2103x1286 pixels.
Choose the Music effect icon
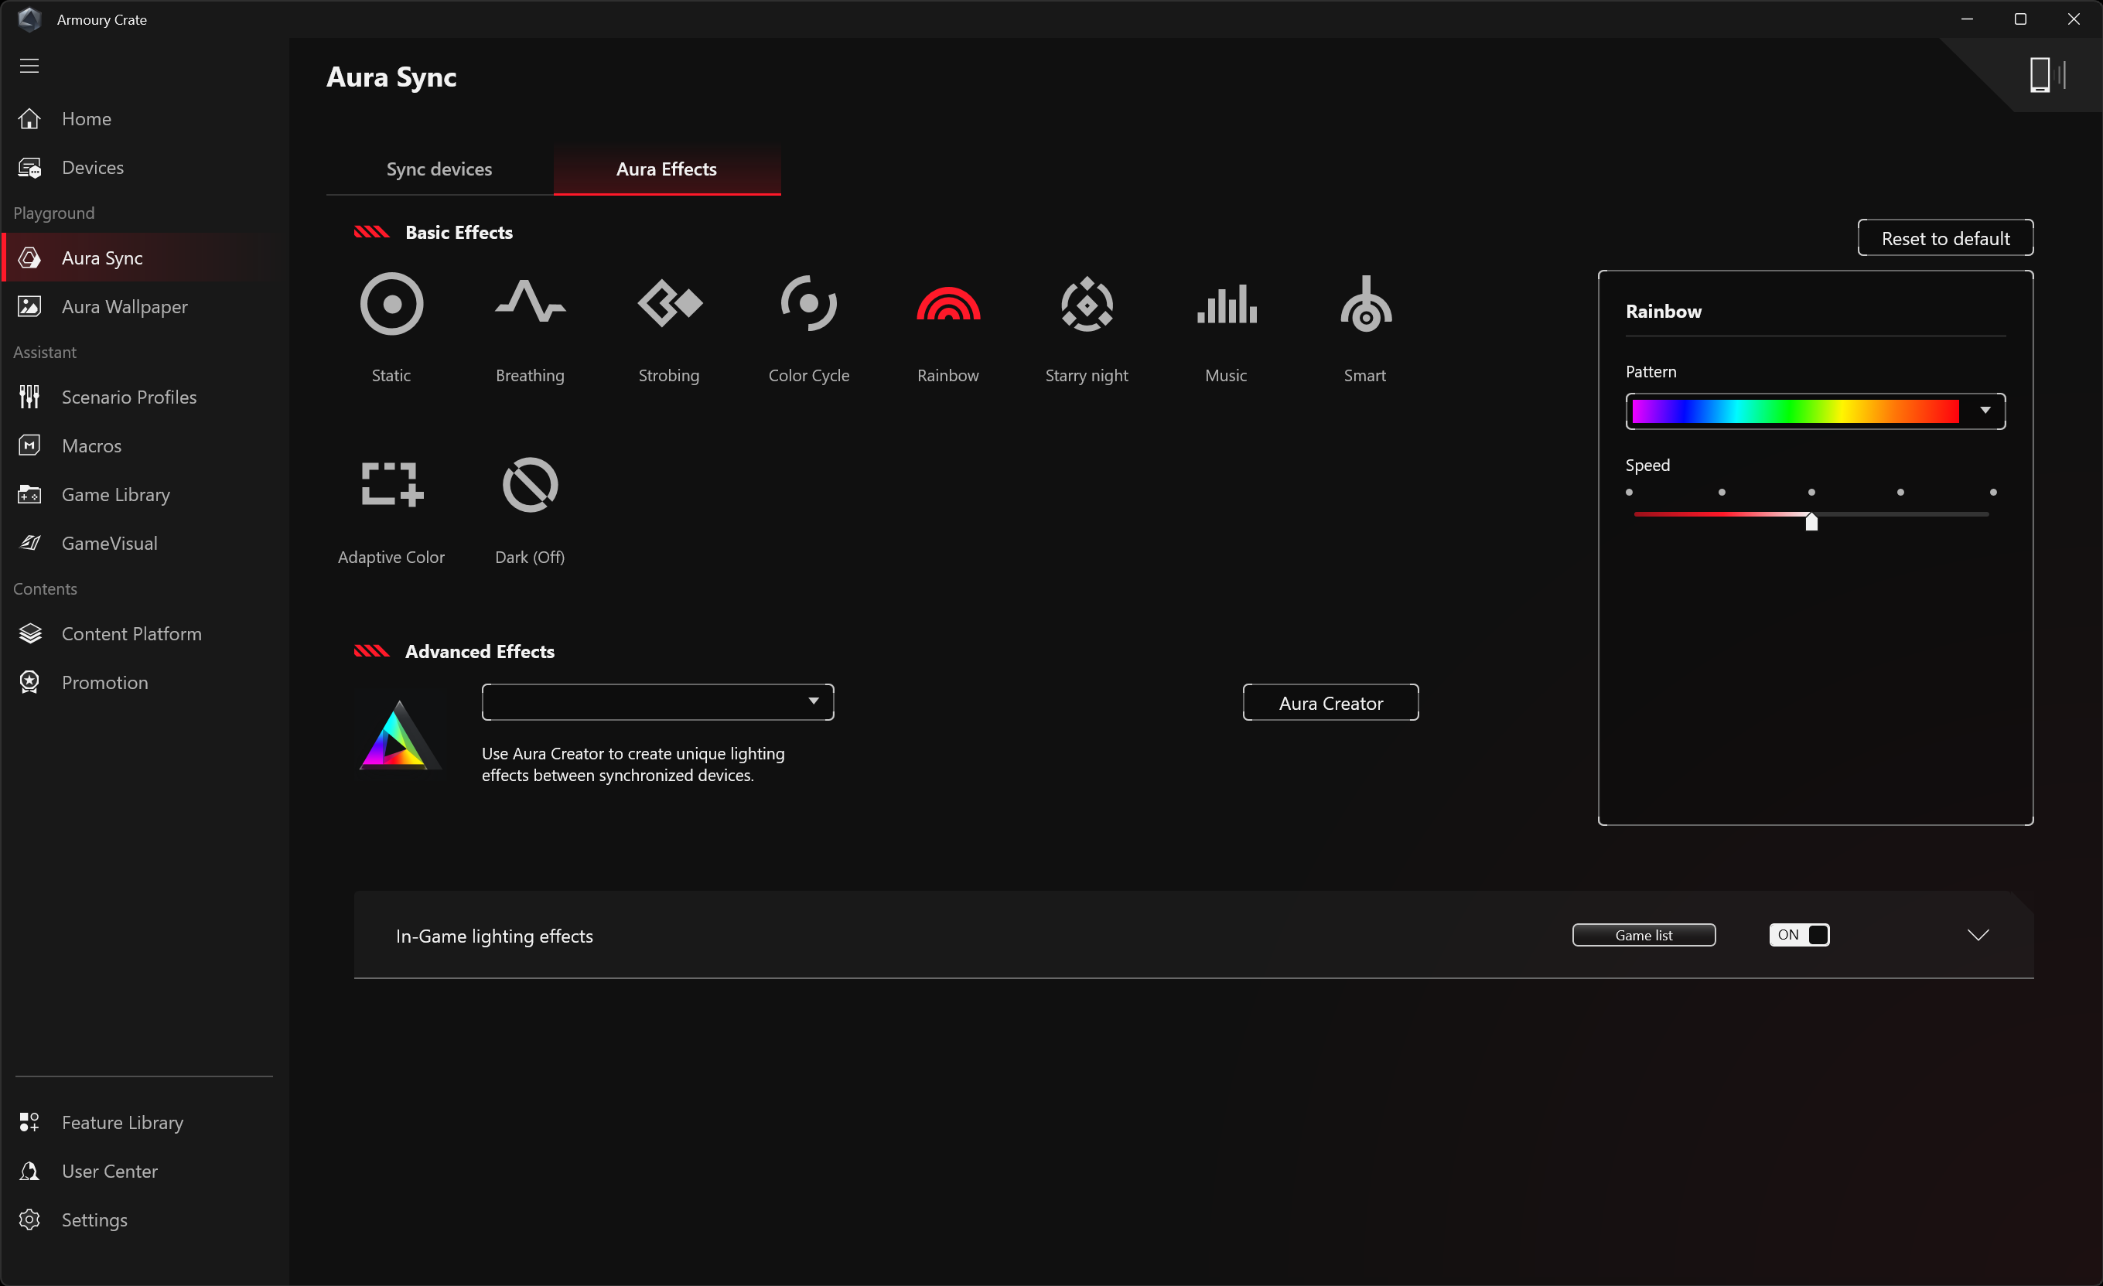tap(1226, 304)
